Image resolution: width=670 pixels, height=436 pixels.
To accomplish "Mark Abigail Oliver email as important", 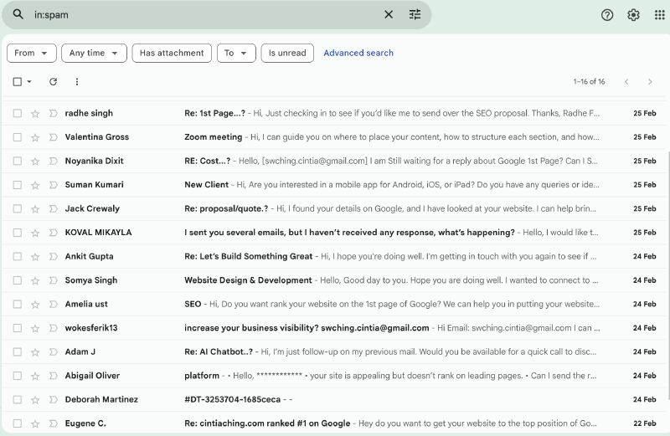I will coord(53,376).
